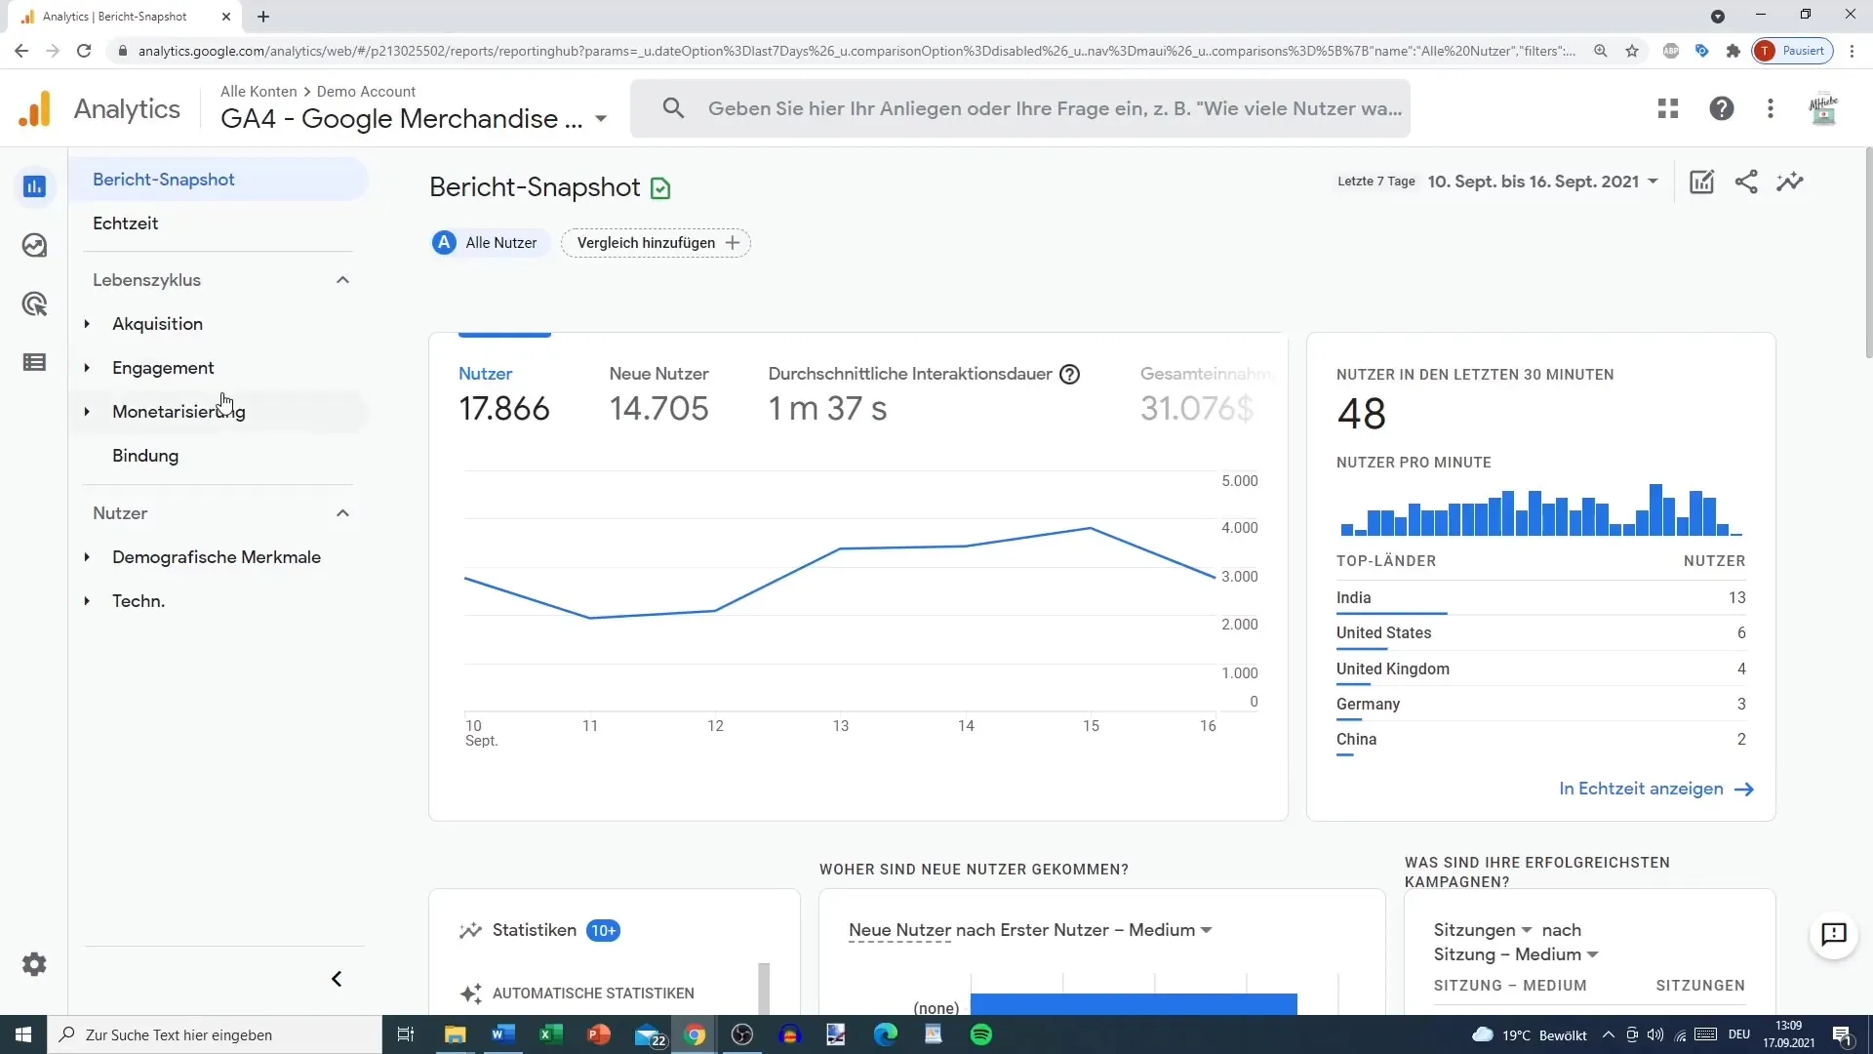Click the Windows taskbar search box
The width and height of the screenshot is (1873, 1054).
click(x=215, y=1034)
